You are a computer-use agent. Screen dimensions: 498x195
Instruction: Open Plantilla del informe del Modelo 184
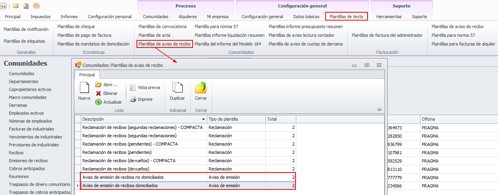pyautogui.click(x=228, y=44)
